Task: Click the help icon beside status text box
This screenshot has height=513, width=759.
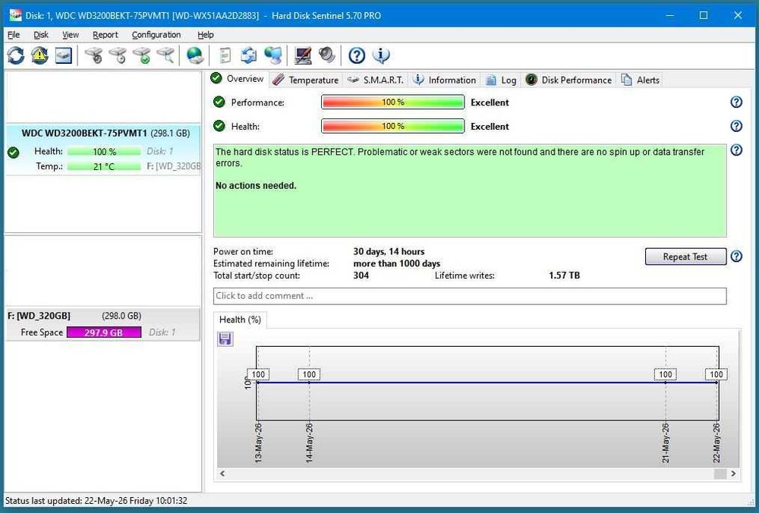Action: (736, 150)
